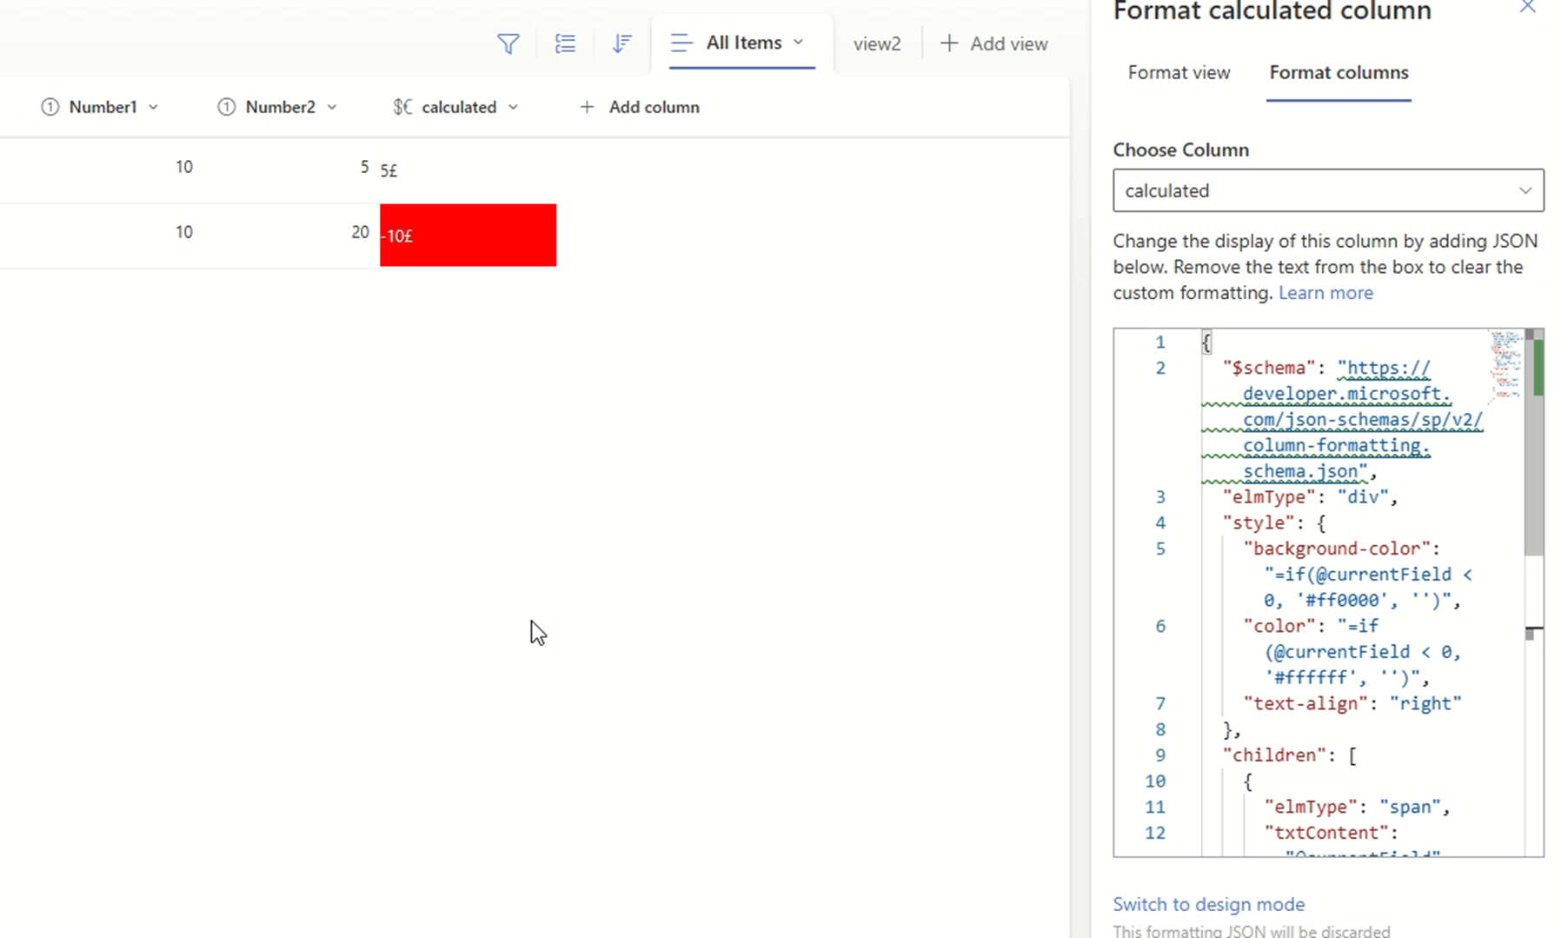1561x938 pixels.
Task: Click the "background-color" key in the editor
Action: point(1336,549)
